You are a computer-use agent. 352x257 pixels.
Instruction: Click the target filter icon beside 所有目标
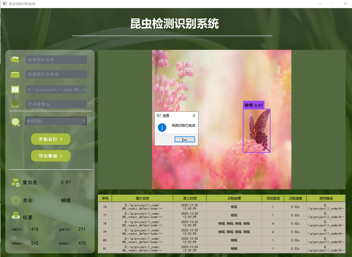coord(16,122)
